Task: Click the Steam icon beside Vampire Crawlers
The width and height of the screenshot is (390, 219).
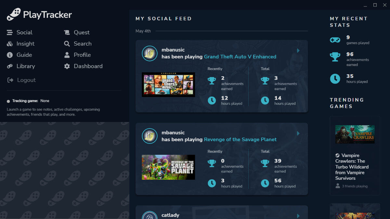Action: tap(338, 155)
